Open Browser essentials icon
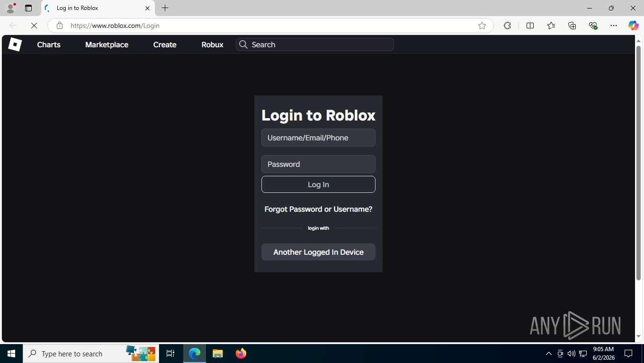The height and width of the screenshot is (363, 644). pos(593,26)
